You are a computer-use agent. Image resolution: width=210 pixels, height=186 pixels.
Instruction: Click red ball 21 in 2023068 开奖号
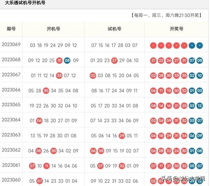point(153,60)
